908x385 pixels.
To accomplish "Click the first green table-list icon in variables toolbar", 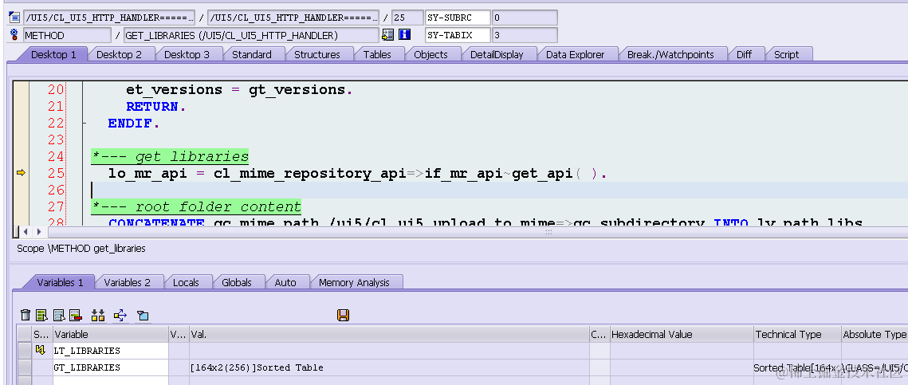I will 41,316.
